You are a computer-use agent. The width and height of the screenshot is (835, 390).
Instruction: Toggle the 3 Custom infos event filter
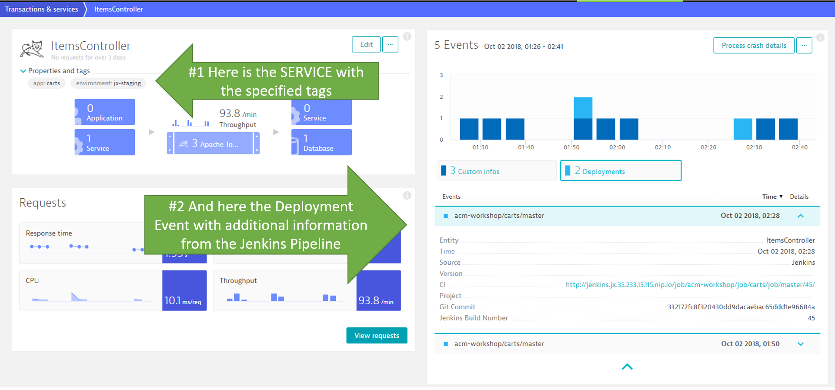pyautogui.click(x=496, y=171)
